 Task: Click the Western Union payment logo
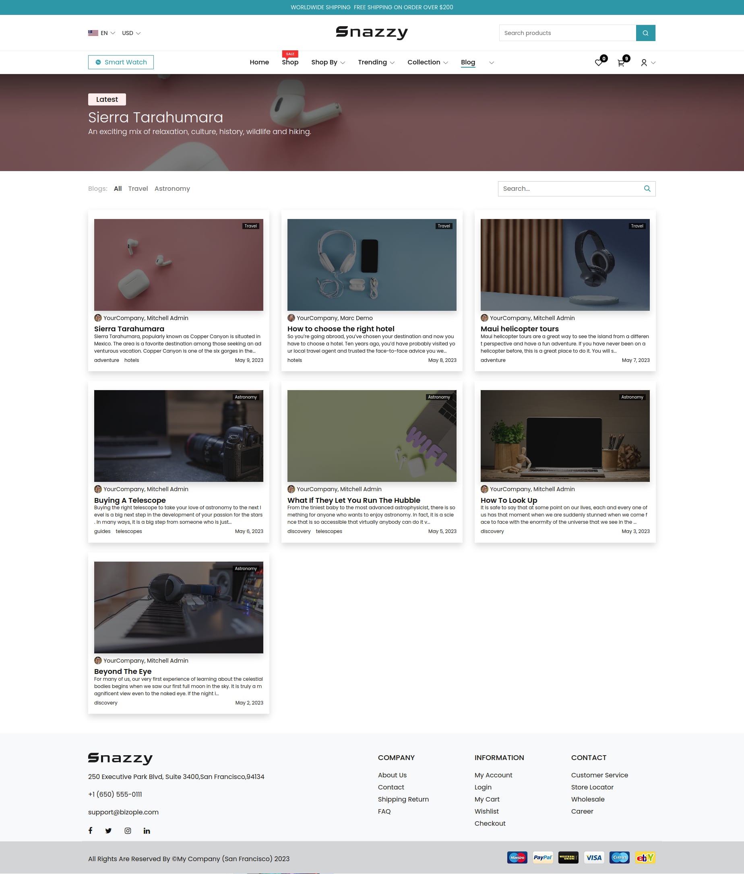tap(568, 857)
